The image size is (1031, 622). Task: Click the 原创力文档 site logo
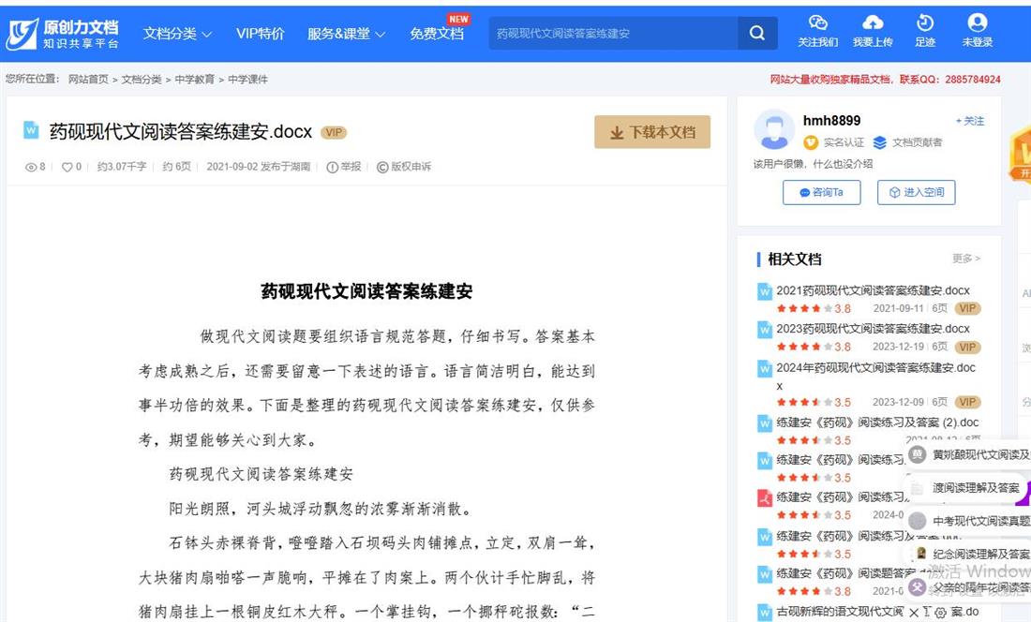(x=63, y=34)
